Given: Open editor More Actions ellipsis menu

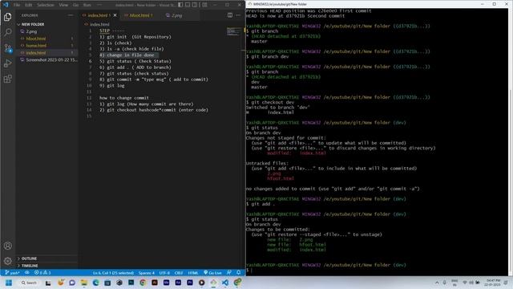Looking at the screenshot, I should 238,15.
